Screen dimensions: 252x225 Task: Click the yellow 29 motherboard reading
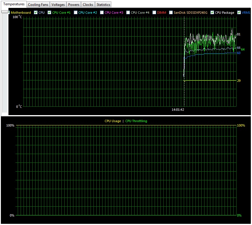[239, 81]
